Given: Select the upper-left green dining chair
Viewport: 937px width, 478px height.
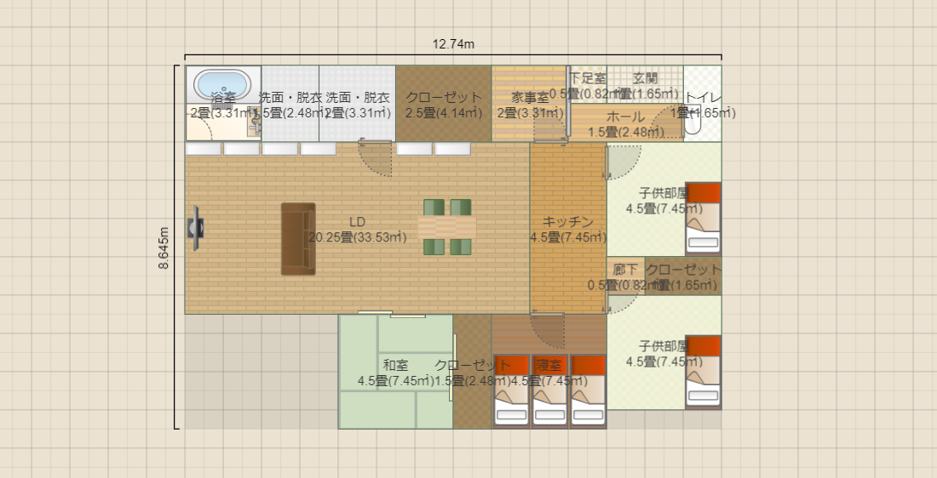Looking at the screenshot, I should 434,207.
